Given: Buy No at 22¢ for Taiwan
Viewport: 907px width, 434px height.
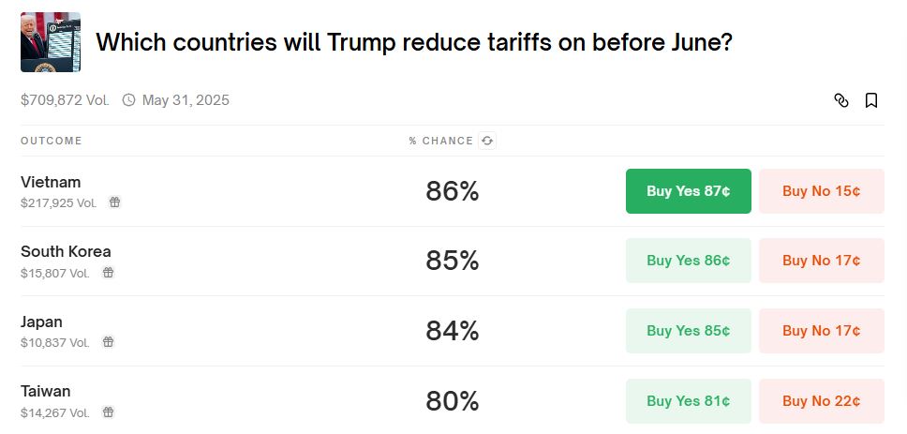Looking at the screenshot, I should 821,401.
